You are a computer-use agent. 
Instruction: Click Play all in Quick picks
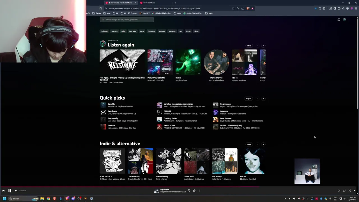[x=248, y=99]
